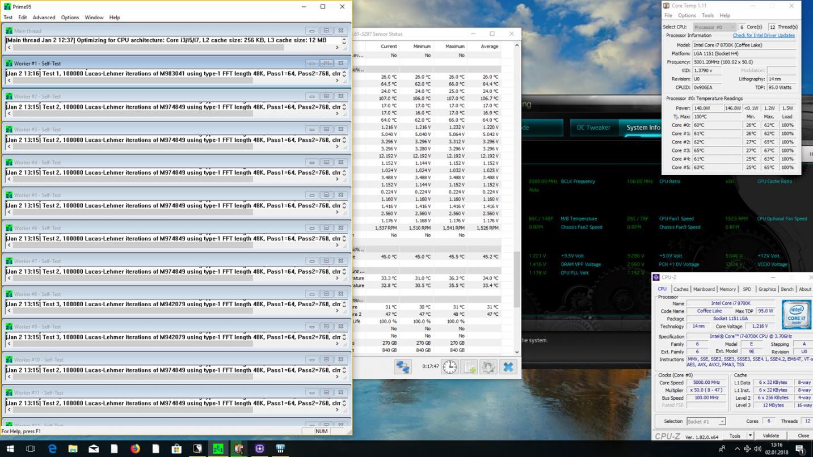Open Prime95 Advanced menu

coord(44,18)
